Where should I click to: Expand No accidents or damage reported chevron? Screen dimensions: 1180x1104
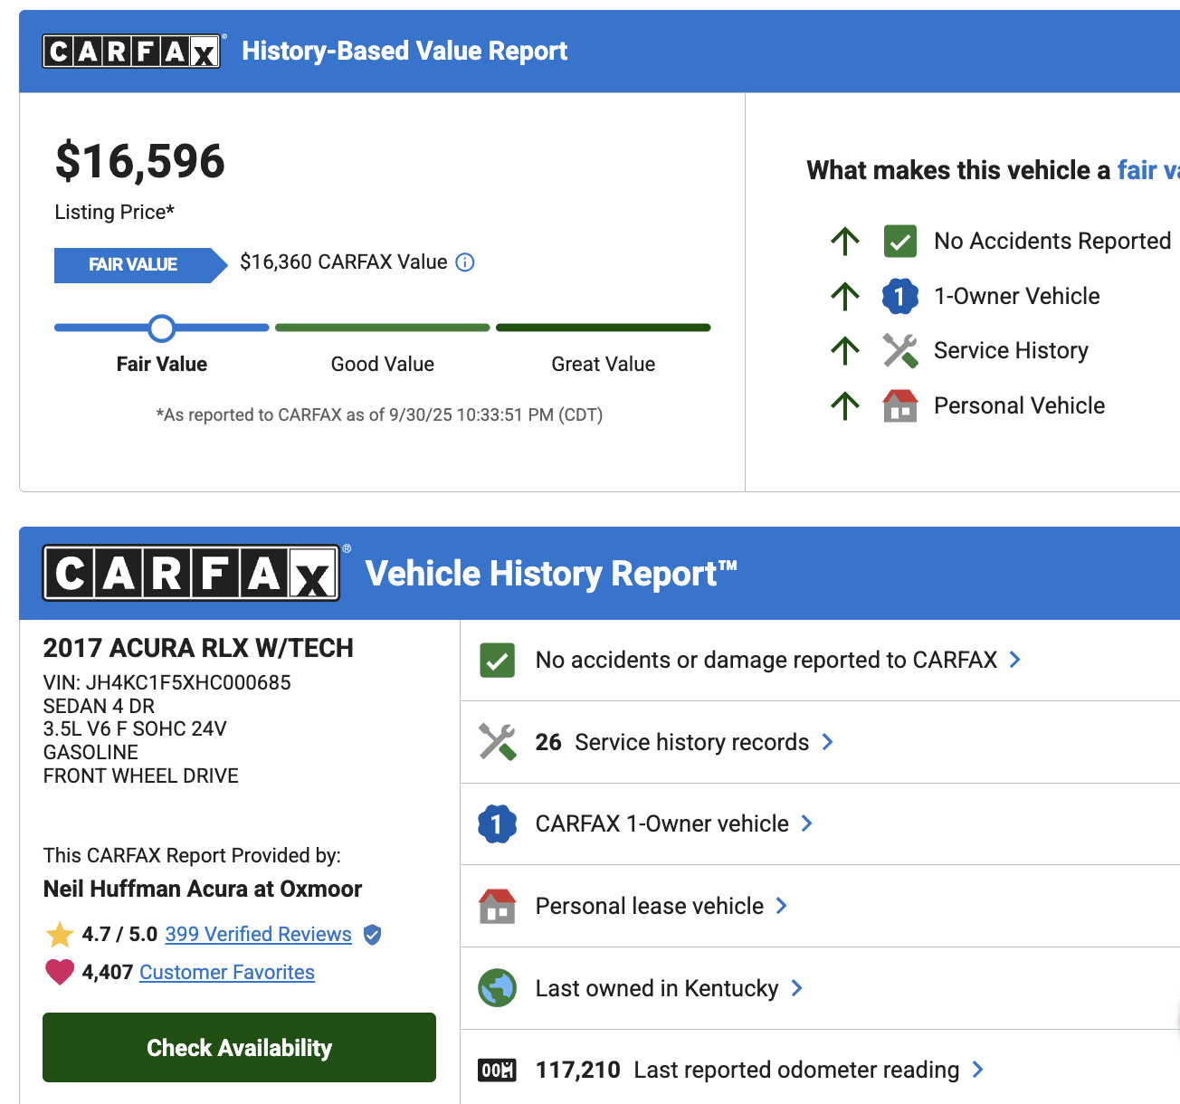point(1015,660)
